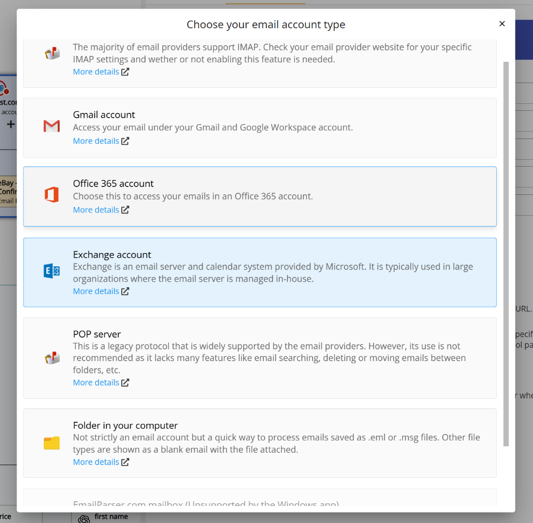Open More details for the Exchange account
Image resolution: width=533 pixels, height=523 pixels.
(x=96, y=291)
